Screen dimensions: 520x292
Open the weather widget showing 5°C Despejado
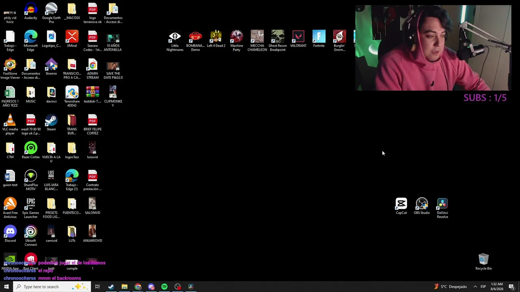point(450,287)
